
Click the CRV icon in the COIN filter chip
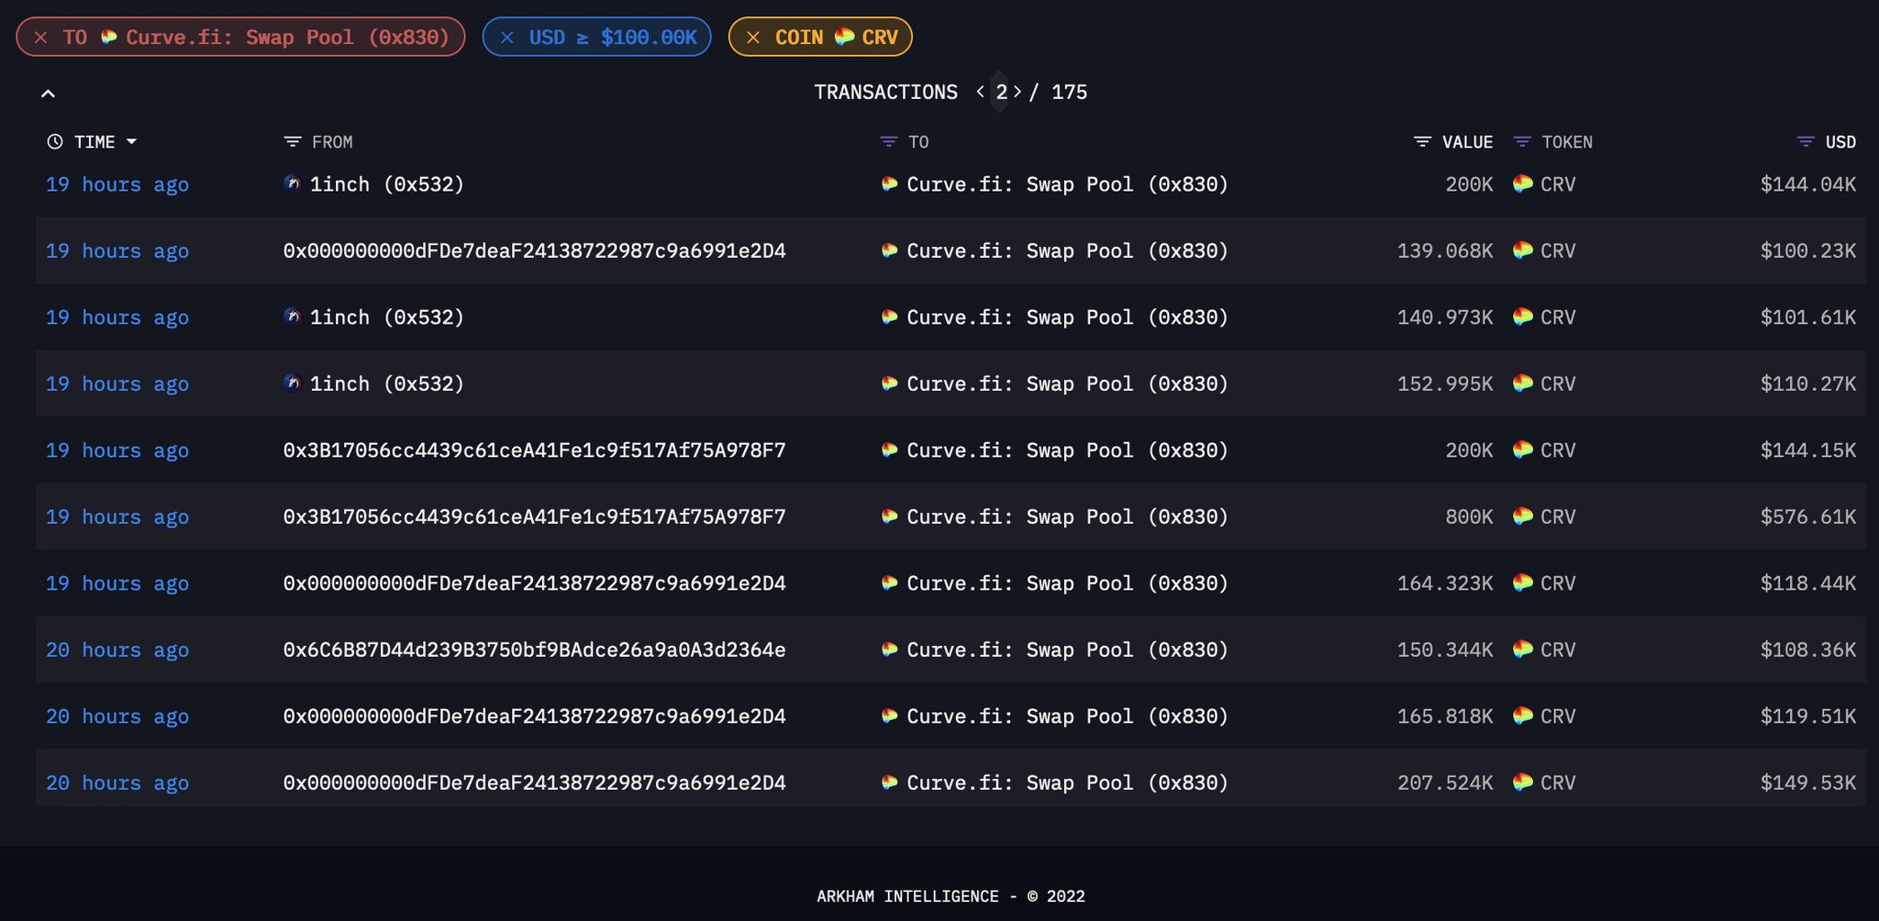click(845, 38)
